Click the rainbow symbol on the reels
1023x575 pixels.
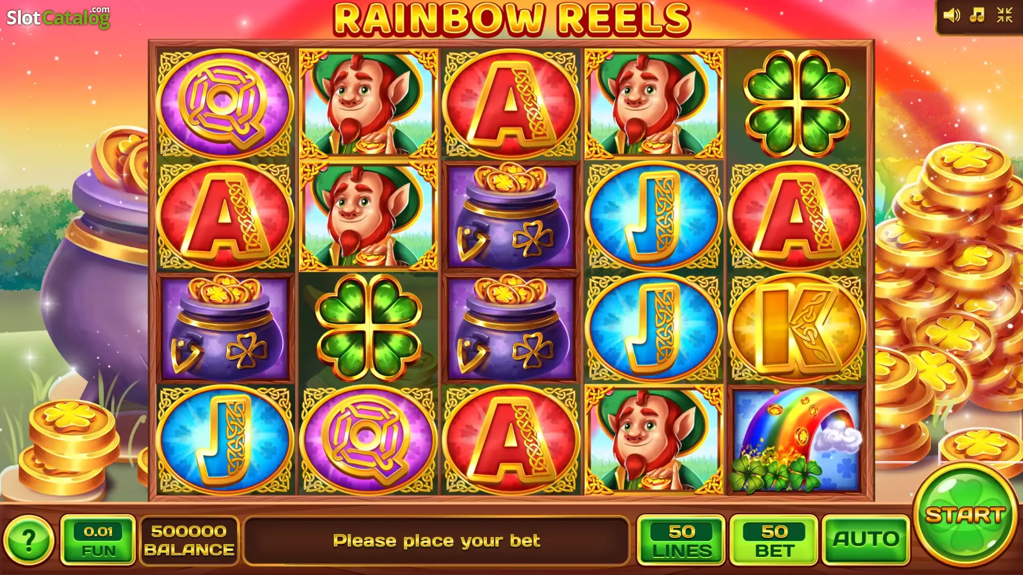click(797, 440)
